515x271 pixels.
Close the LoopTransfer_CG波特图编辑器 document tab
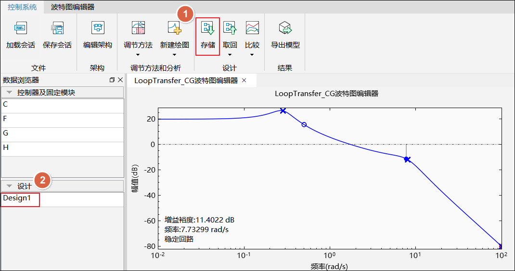[244, 80]
